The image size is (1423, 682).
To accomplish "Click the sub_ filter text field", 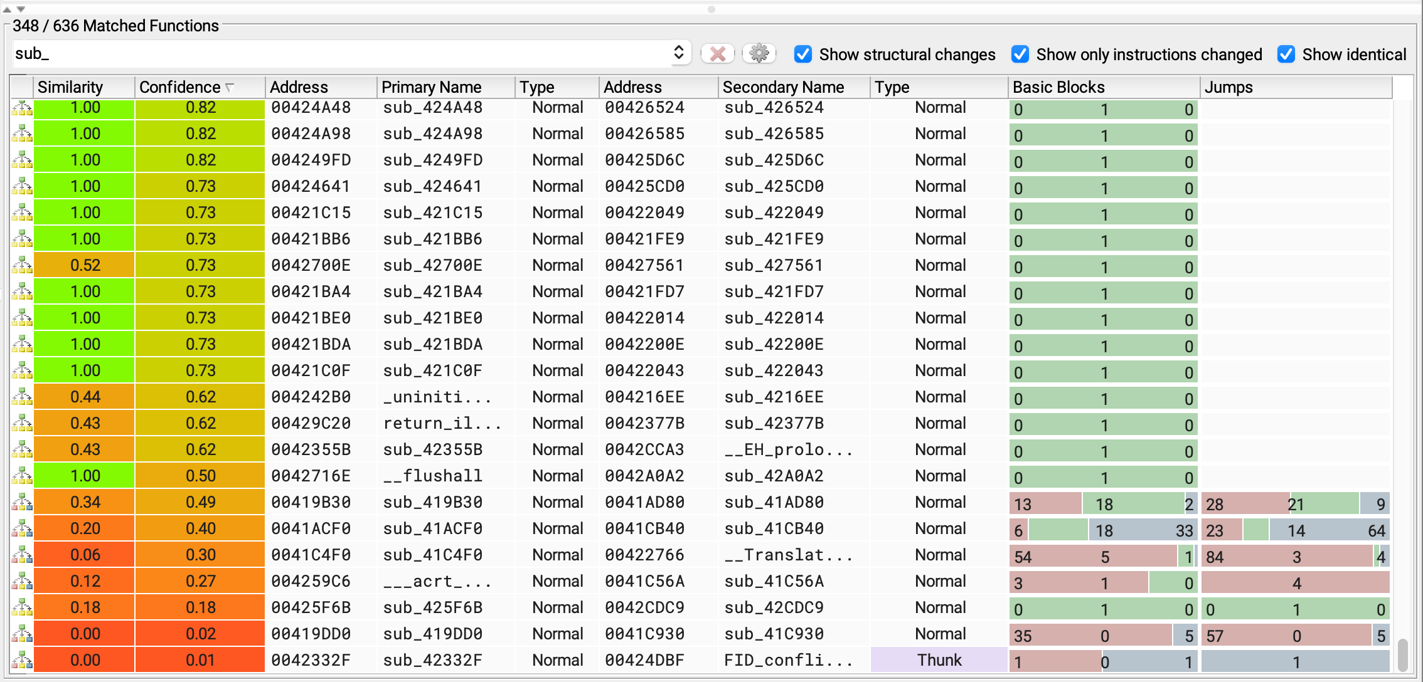I will pyautogui.click(x=342, y=54).
